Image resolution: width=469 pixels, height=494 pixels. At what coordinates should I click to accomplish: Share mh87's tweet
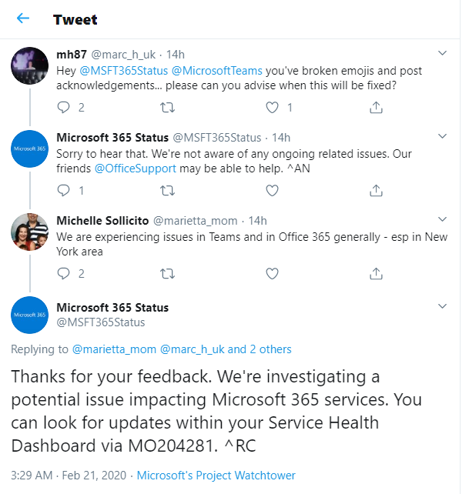[x=376, y=108]
